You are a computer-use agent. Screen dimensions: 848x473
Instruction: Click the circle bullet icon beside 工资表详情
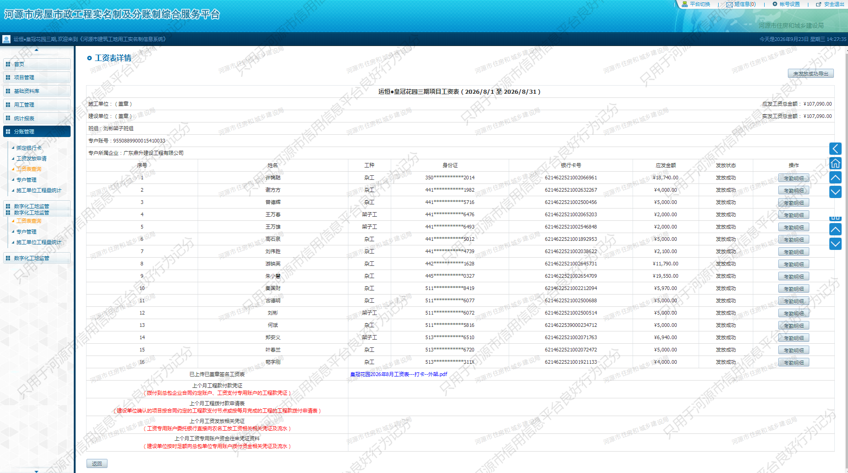click(89, 58)
